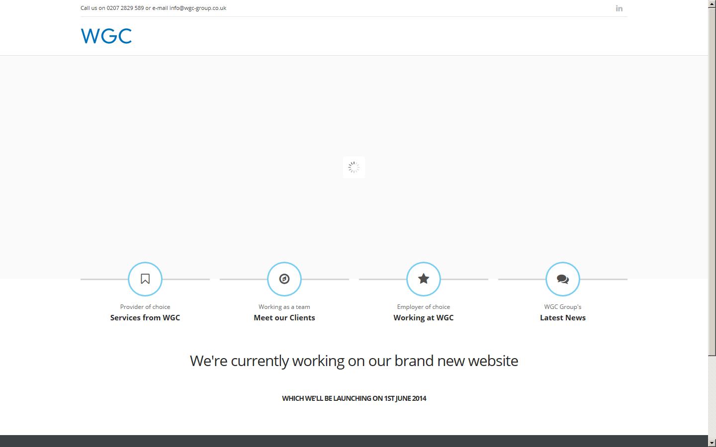Click the 'Provider of choice' label

(x=145, y=306)
